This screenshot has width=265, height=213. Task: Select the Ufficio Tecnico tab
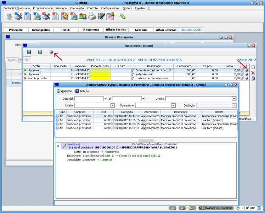[115, 30]
